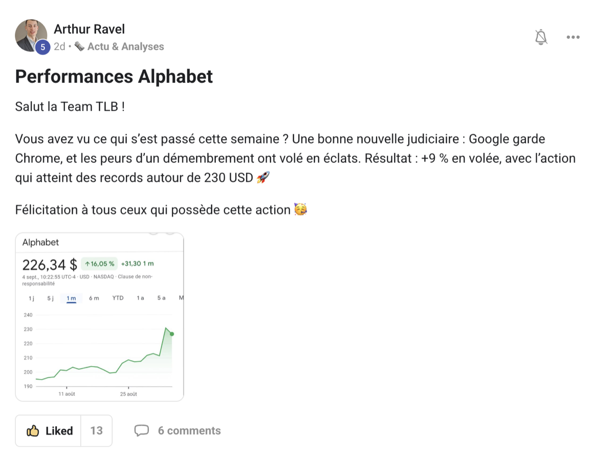Image resolution: width=614 pixels, height=455 pixels.
Task: Click the level 5 badge on avatar
Action: [x=42, y=47]
